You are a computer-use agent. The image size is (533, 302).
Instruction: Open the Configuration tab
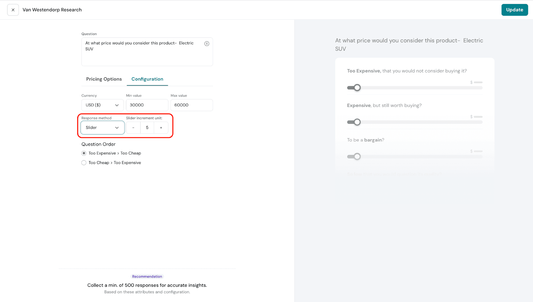tap(147, 79)
